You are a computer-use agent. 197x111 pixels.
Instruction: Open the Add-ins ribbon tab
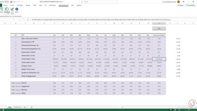pos(79,5)
